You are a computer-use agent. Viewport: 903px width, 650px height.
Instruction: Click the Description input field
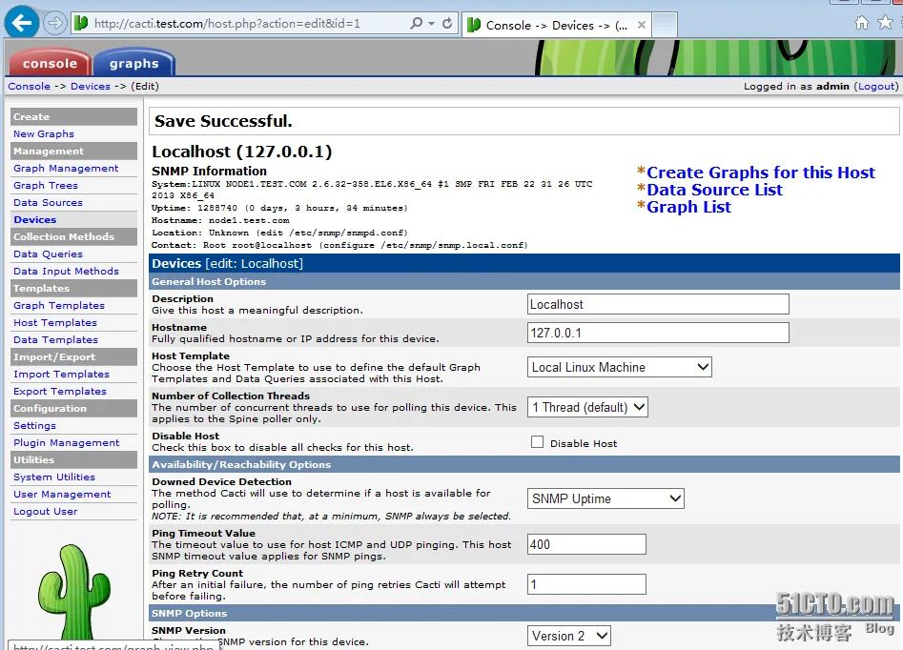tap(658, 304)
